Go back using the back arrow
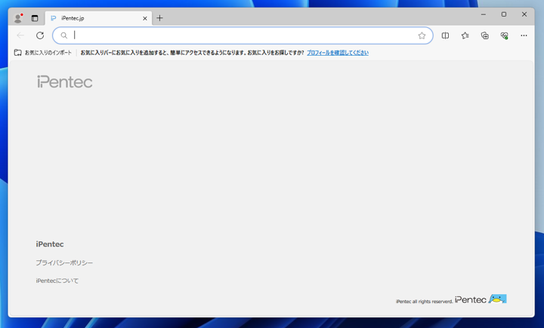544x328 pixels. (x=20, y=35)
